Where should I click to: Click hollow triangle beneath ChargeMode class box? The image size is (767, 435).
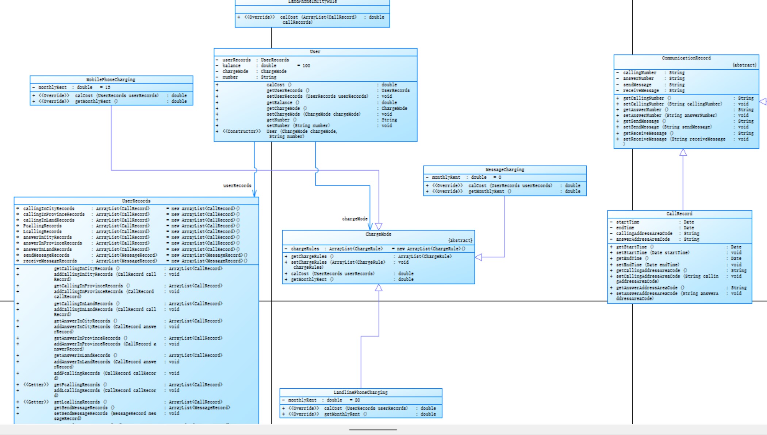[379, 288]
